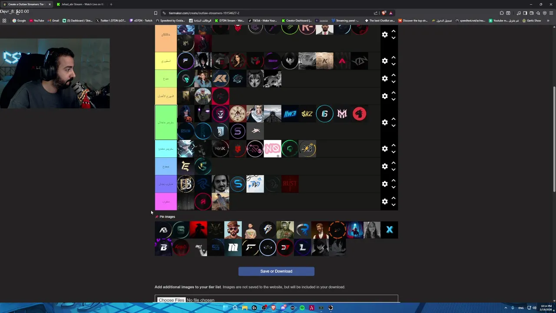Switch to the Create a Outlaw Streamers Tier tab
The image size is (556, 313).
pos(26,4)
